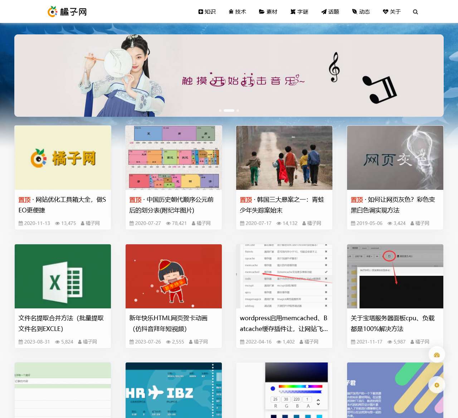This screenshot has width=458, height=418.
Task: Open the green spreadsheet thumbnail
Action: click(63, 390)
